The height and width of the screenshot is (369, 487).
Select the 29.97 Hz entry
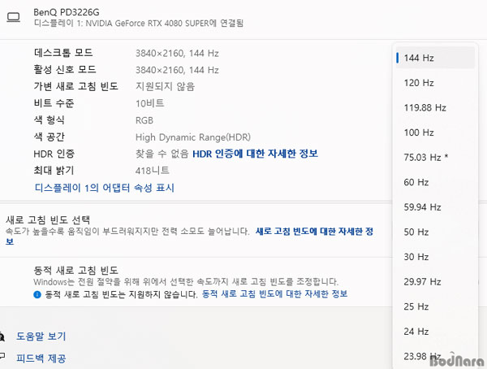pos(435,282)
